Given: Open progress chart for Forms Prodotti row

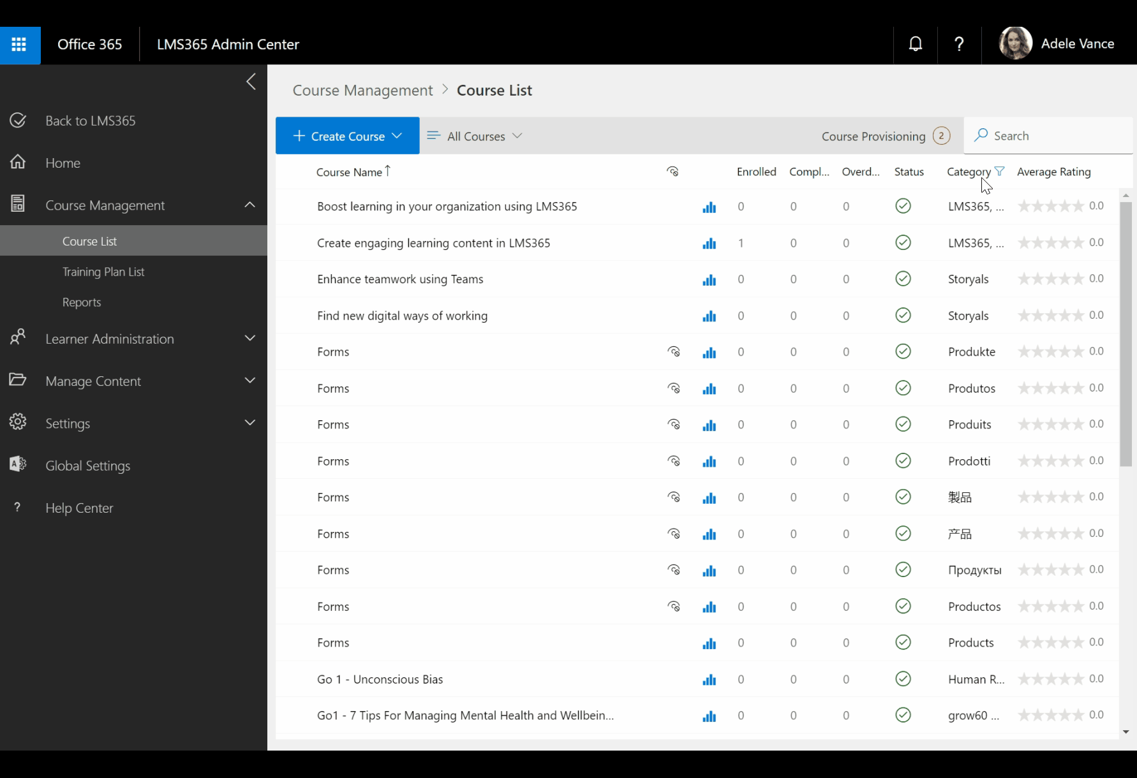Looking at the screenshot, I should coord(710,461).
